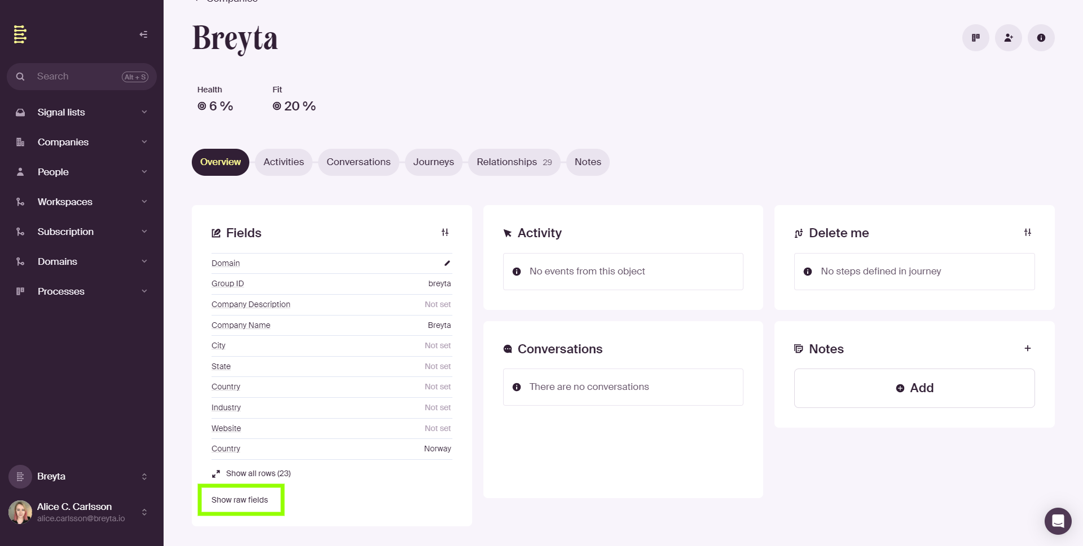
Task: Open the info icon button at top right
Action: (1041, 38)
